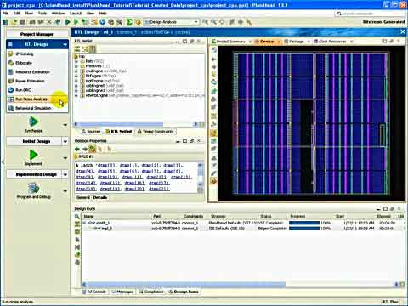Open the IP Catalog
This screenshot has width=408, height=306.
[x=24, y=54]
